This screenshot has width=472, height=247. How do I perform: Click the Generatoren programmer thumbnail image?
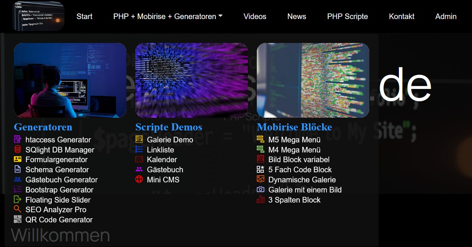pos(70,80)
